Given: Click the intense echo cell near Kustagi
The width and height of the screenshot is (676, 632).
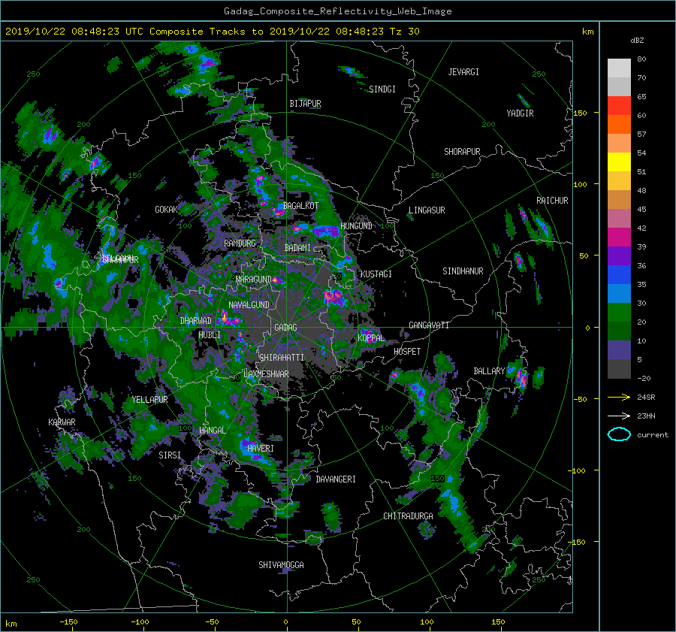Looking at the screenshot, I should (x=333, y=297).
